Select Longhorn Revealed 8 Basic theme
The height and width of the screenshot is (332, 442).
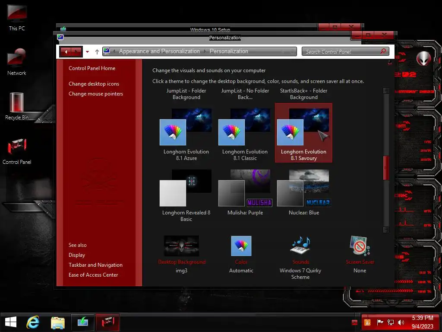point(186,195)
